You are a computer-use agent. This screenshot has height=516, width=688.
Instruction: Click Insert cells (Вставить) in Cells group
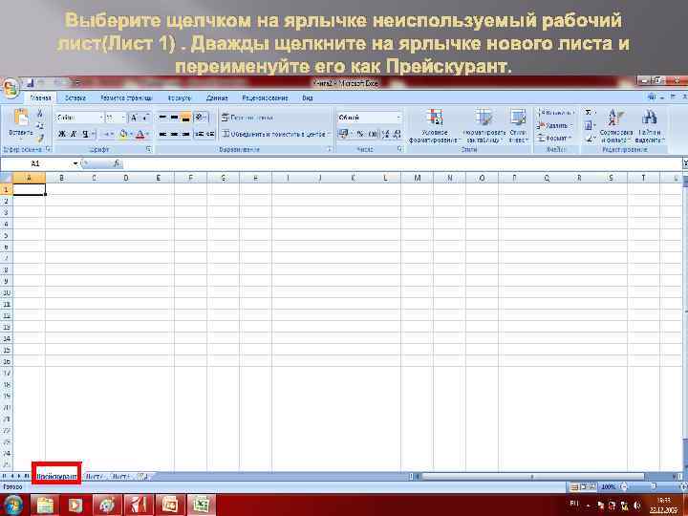[x=556, y=113]
